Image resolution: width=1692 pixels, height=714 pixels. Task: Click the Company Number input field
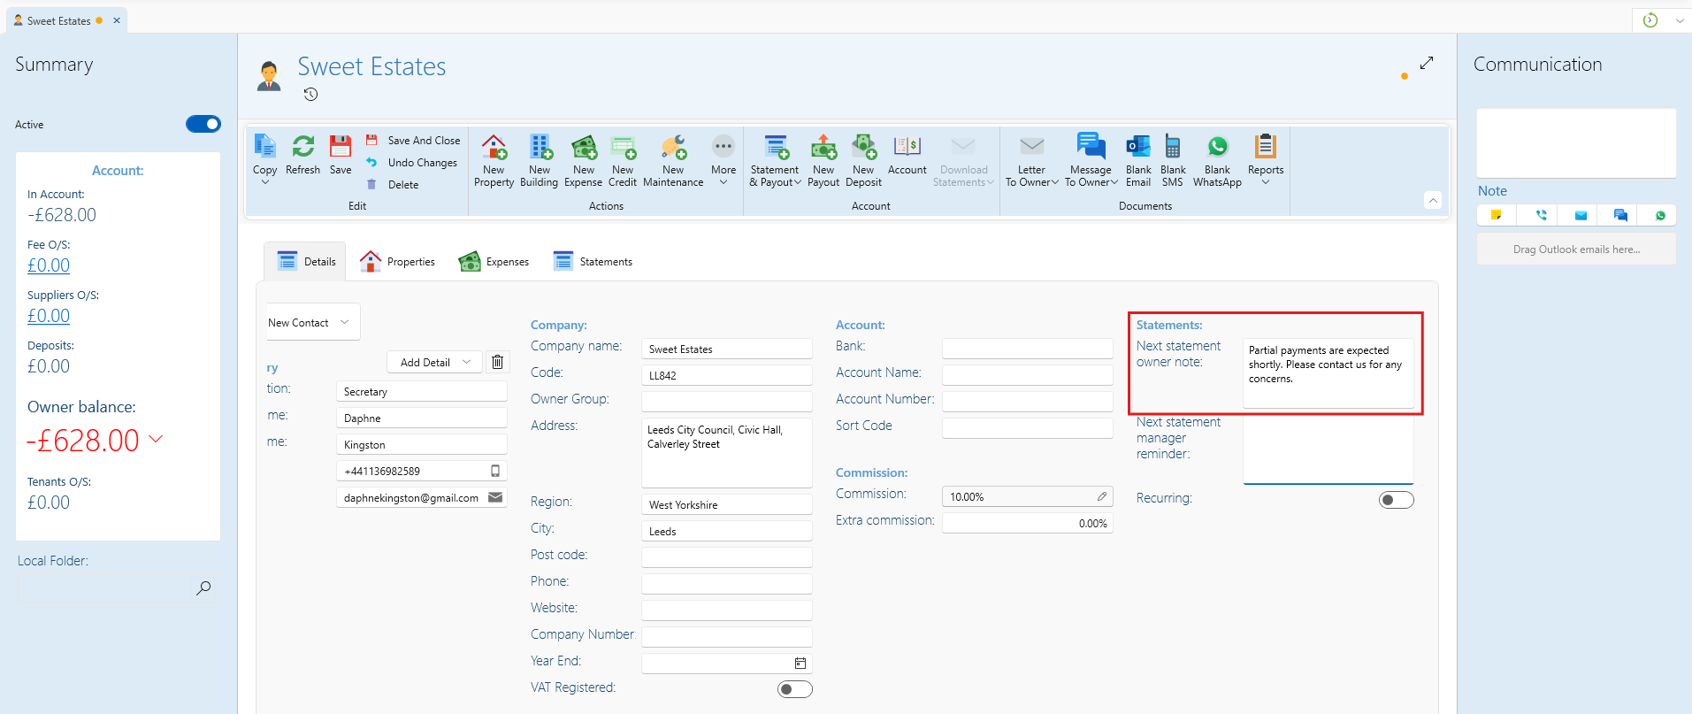(726, 636)
